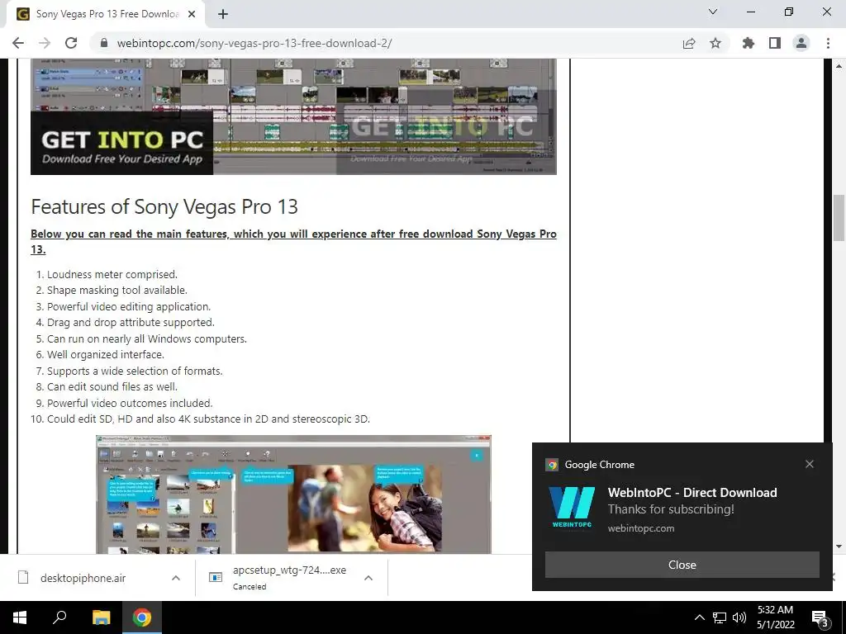Screen dimensions: 846x634
Task: Click 'Powerful video outcomes included.' item
Action: (130, 403)
